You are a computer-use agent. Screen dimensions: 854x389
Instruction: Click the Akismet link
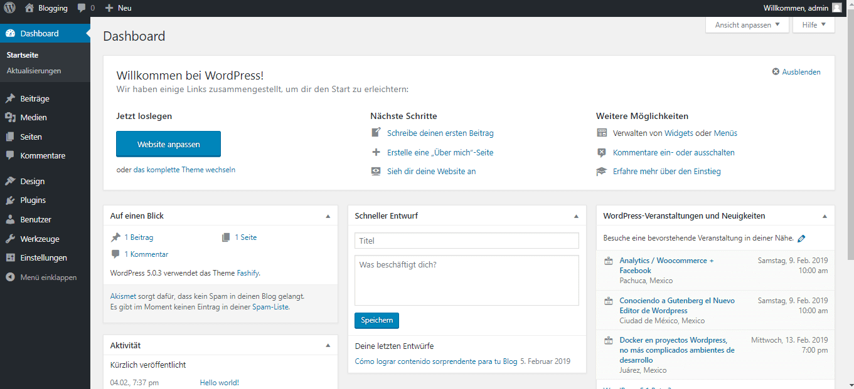123,296
